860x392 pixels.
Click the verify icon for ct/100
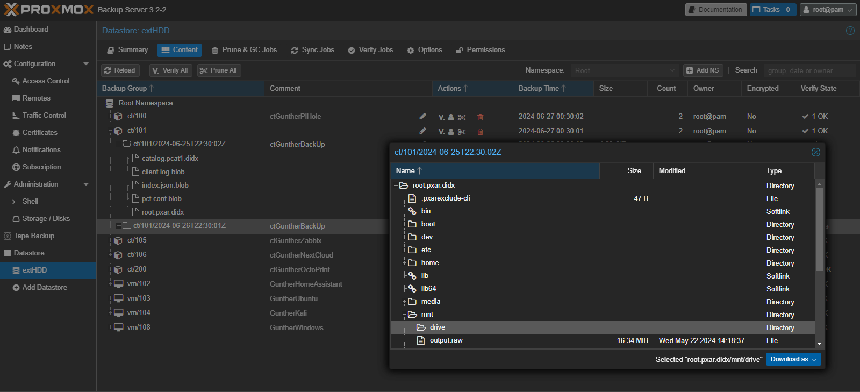coord(441,117)
